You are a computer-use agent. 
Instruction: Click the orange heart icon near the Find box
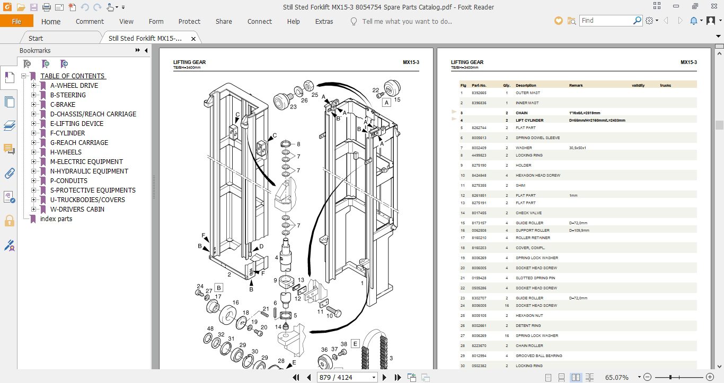coord(558,21)
